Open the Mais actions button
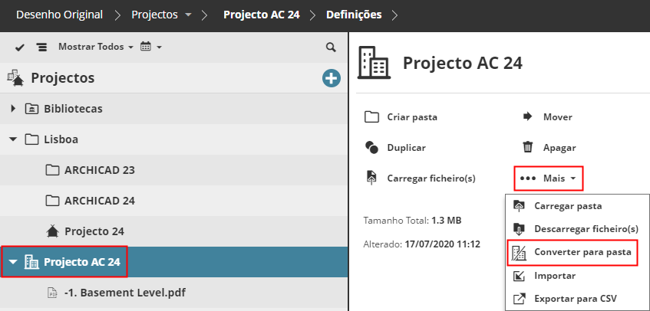The width and height of the screenshot is (650, 311). 550,178
